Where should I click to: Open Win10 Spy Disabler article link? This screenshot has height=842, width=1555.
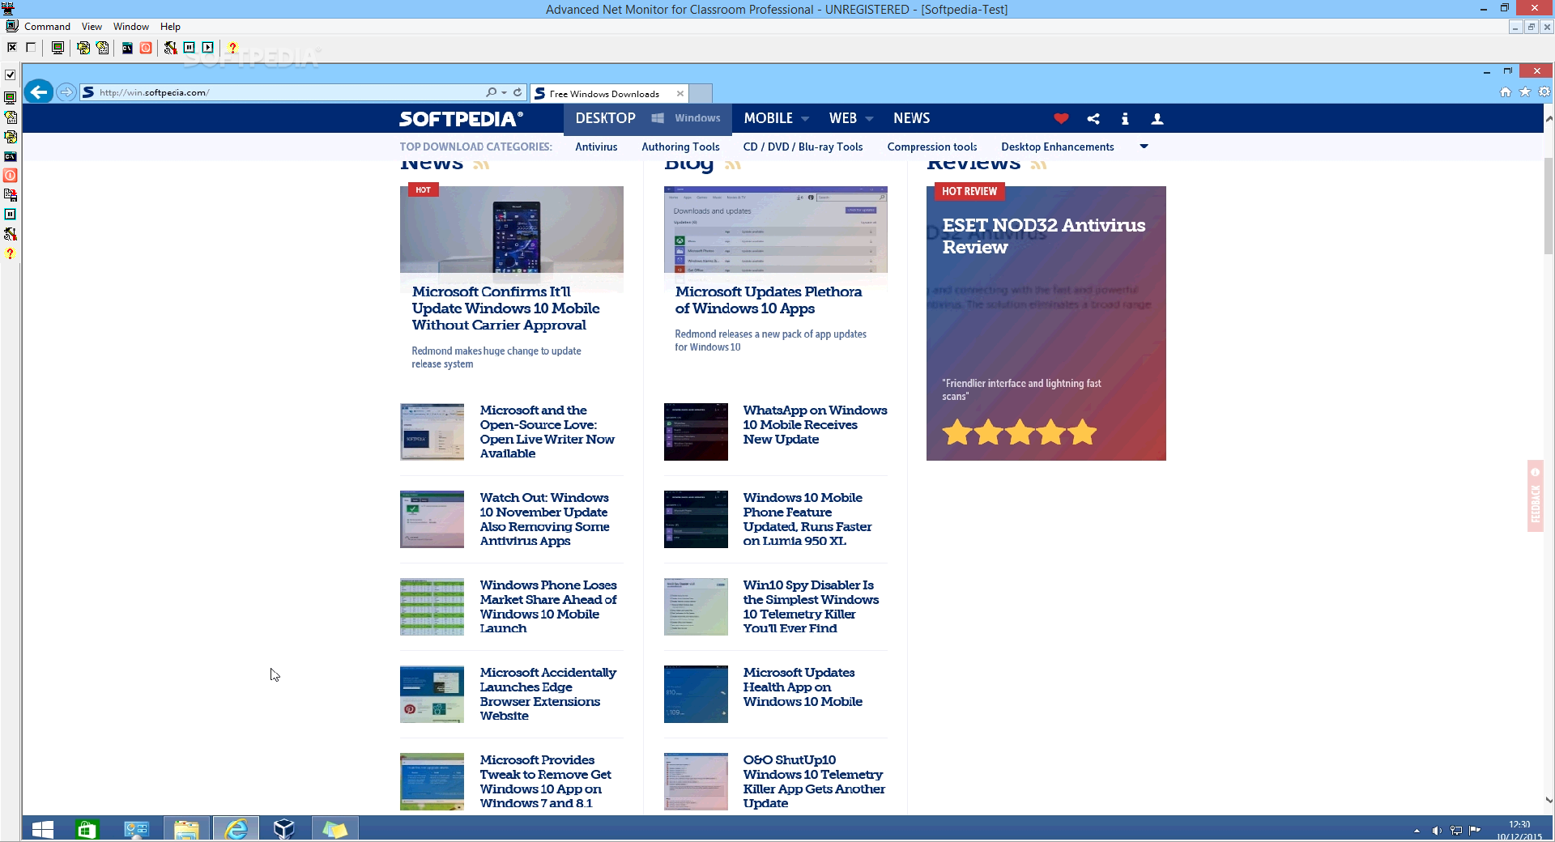pyautogui.click(x=811, y=606)
